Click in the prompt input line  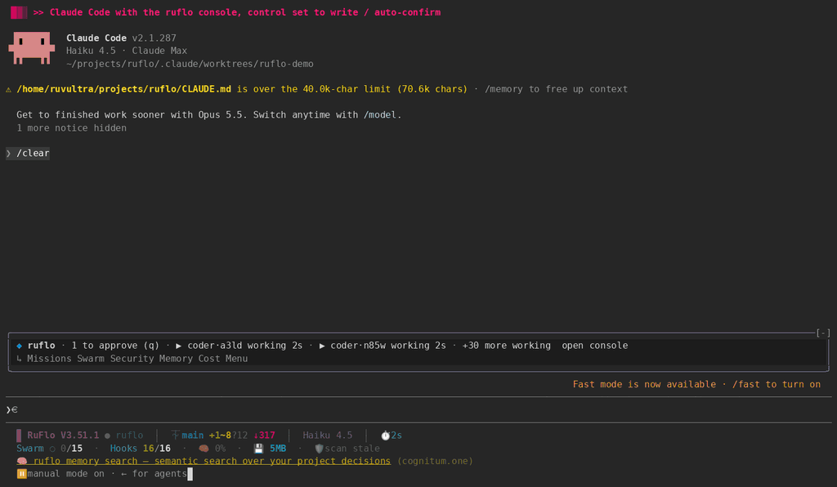pyautogui.click(x=418, y=409)
